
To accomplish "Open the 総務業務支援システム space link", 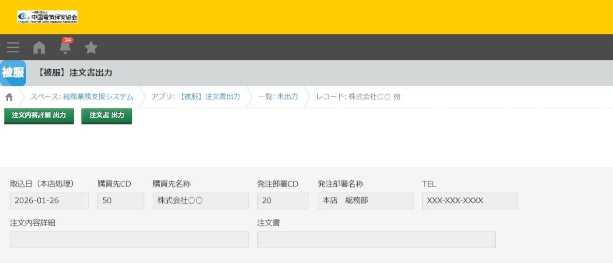I will click(98, 97).
